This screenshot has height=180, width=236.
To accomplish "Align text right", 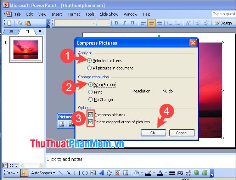I will (x=159, y=23).
